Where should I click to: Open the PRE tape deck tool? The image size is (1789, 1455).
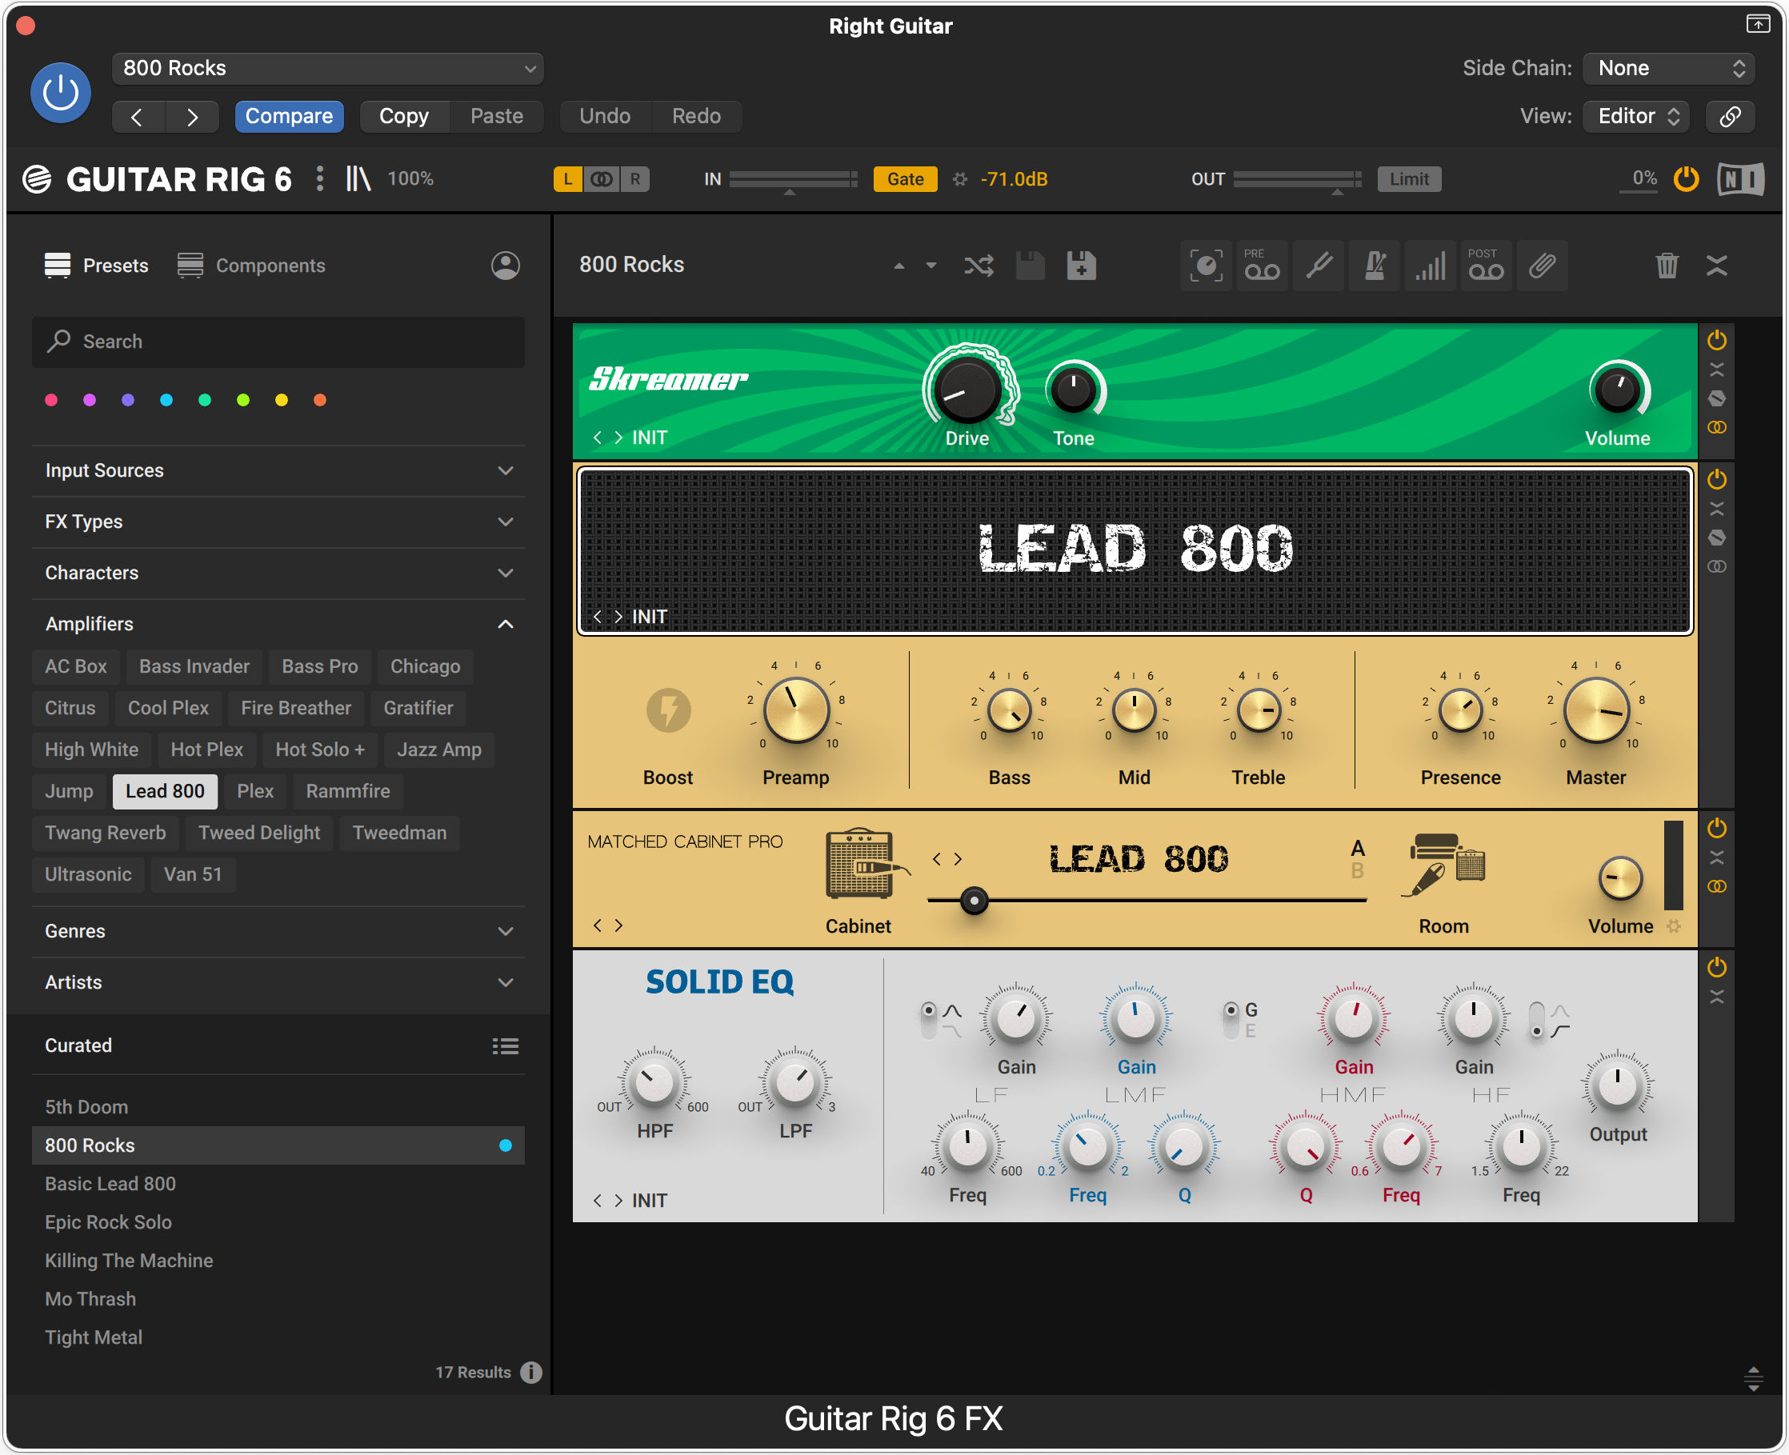(x=1262, y=266)
